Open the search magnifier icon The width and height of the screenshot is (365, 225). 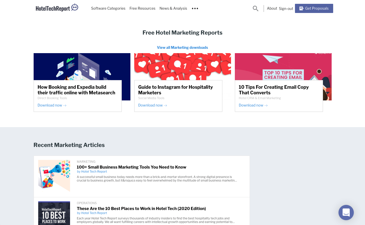point(255,8)
